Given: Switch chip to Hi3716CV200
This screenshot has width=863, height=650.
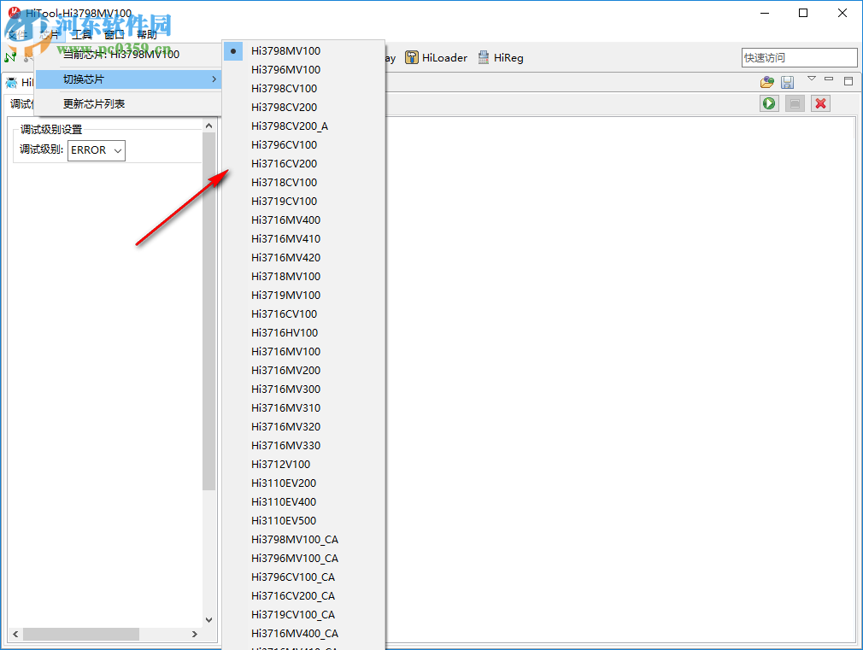Looking at the screenshot, I should point(303,163).
